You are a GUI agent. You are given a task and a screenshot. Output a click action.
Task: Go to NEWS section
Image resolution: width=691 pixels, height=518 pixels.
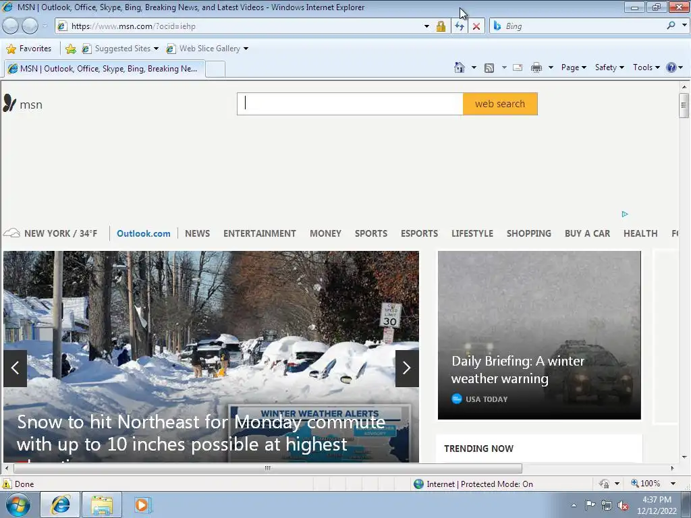198,233
